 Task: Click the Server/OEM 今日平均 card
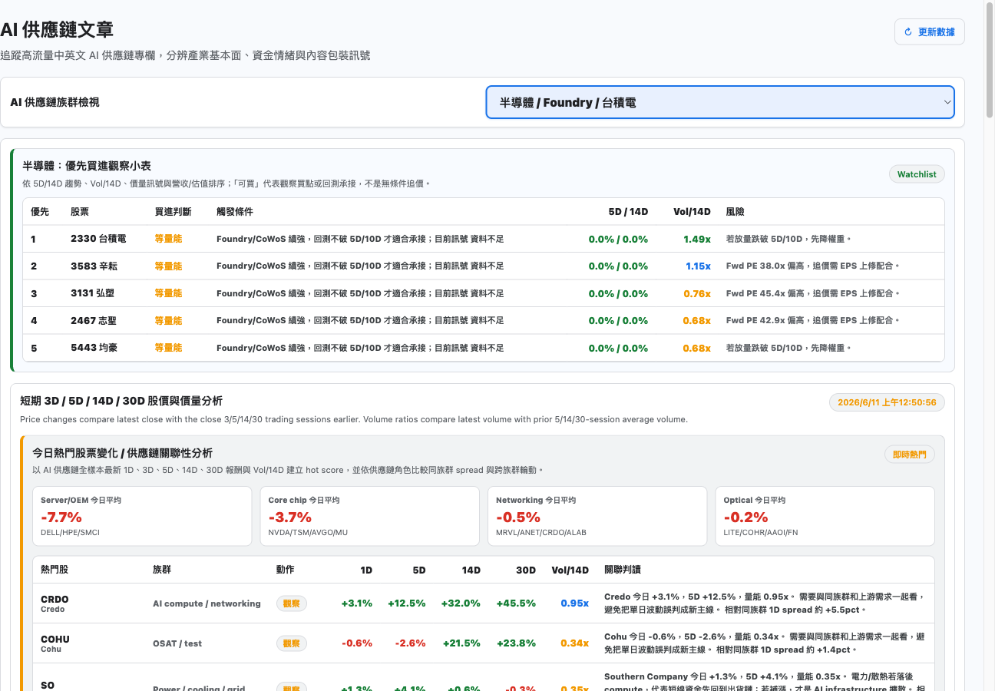click(x=142, y=516)
